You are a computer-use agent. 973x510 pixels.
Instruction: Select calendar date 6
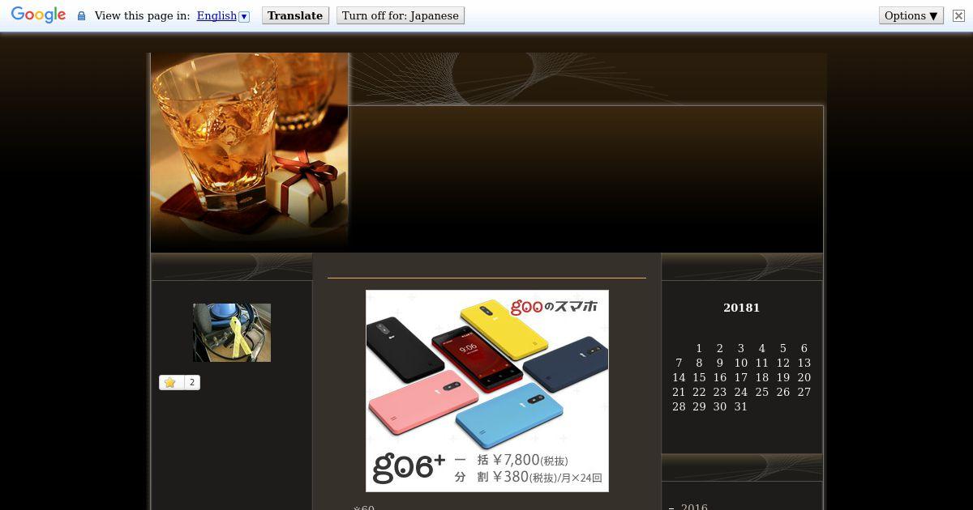(804, 348)
